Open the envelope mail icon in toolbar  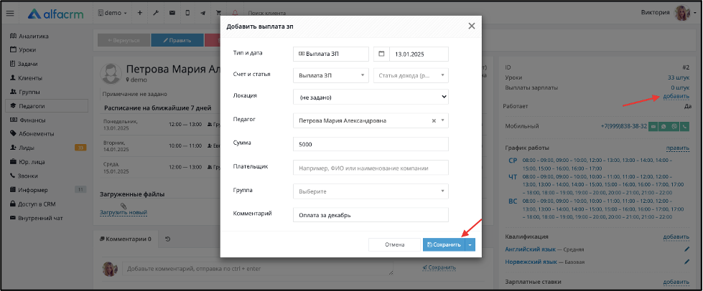pos(172,13)
